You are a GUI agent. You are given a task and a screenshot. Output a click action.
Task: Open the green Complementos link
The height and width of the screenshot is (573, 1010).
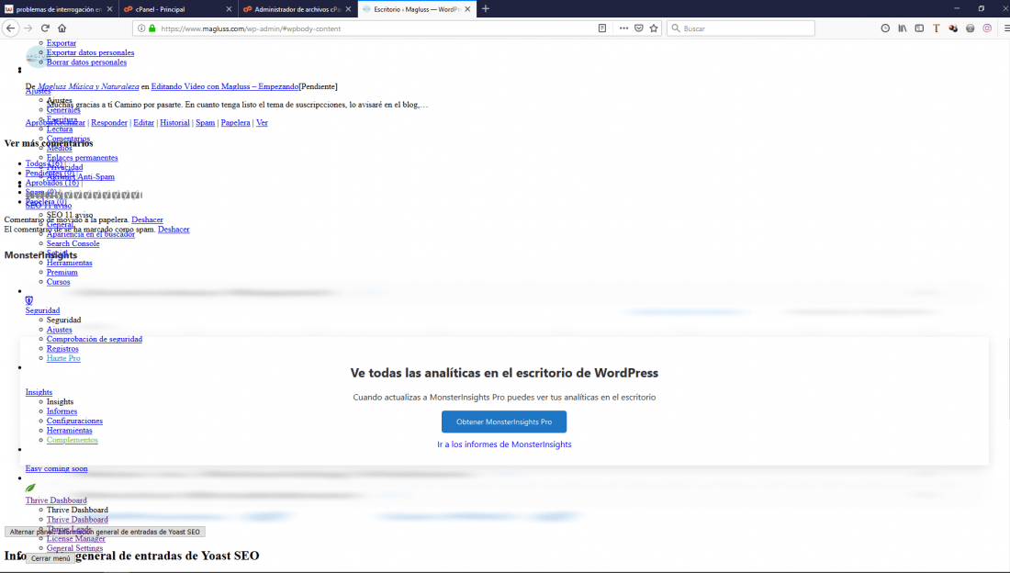[x=73, y=440]
